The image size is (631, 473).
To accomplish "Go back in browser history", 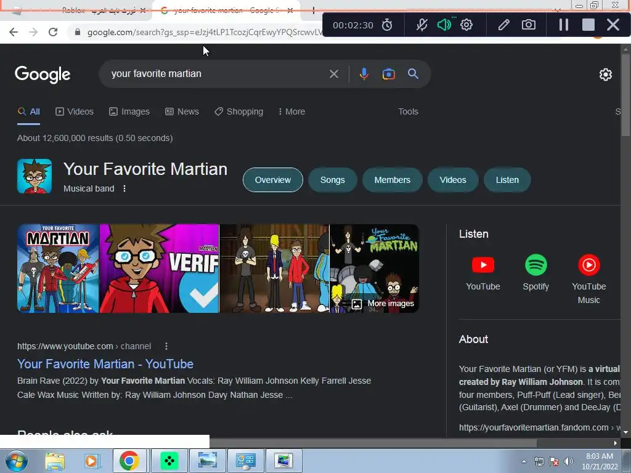I will point(14,32).
